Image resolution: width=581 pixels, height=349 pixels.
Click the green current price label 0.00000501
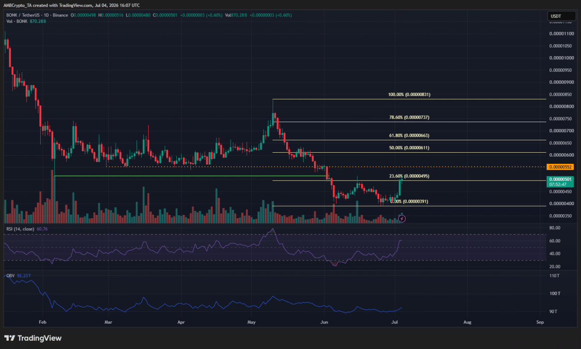[560, 179]
